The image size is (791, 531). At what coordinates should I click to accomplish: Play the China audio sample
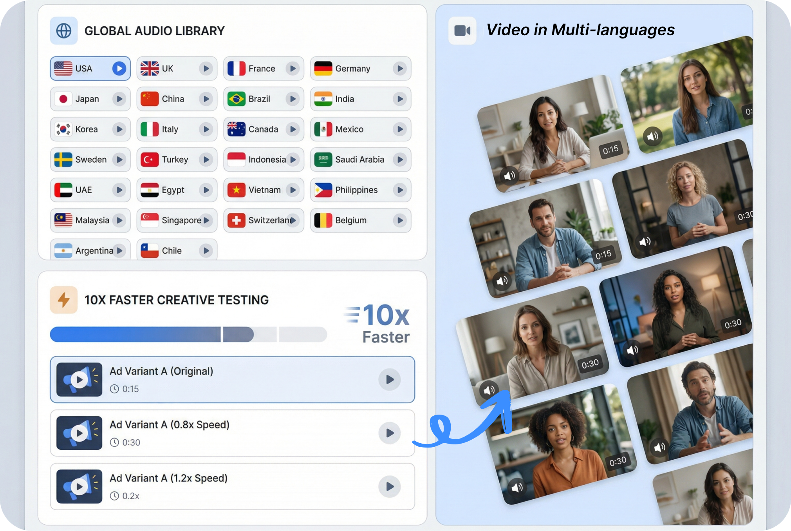[206, 99]
